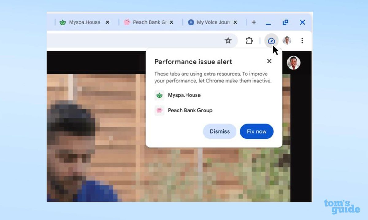This screenshot has width=368, height=220.
Task: Open the Chrome performance speedometer icon
Action: [271, 40]
